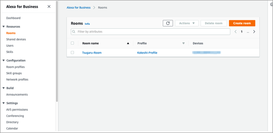Click the Rooms breadcrumb text
The width and height of the screenshot is (273, 133).
click(x=103, y=8)
